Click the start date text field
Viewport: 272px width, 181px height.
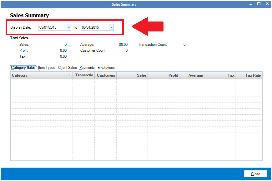pos(52,27)
